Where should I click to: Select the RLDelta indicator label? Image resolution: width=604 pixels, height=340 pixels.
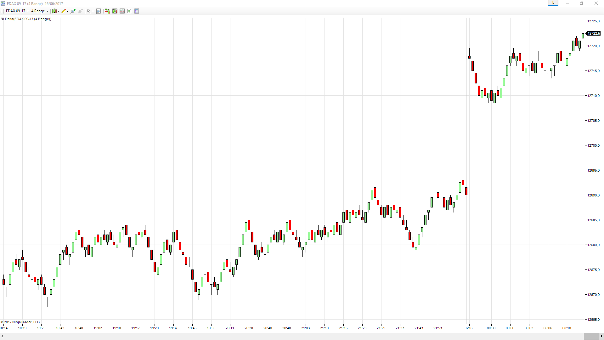26,19
